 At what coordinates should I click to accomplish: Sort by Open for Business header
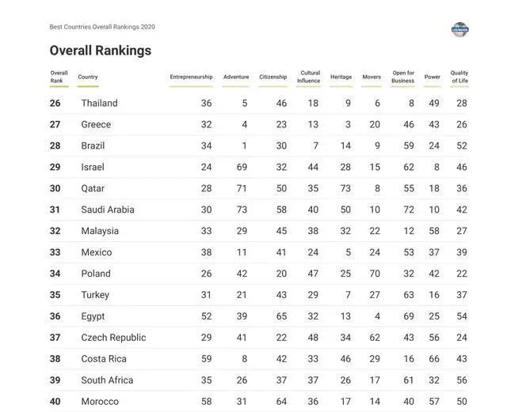403,77
